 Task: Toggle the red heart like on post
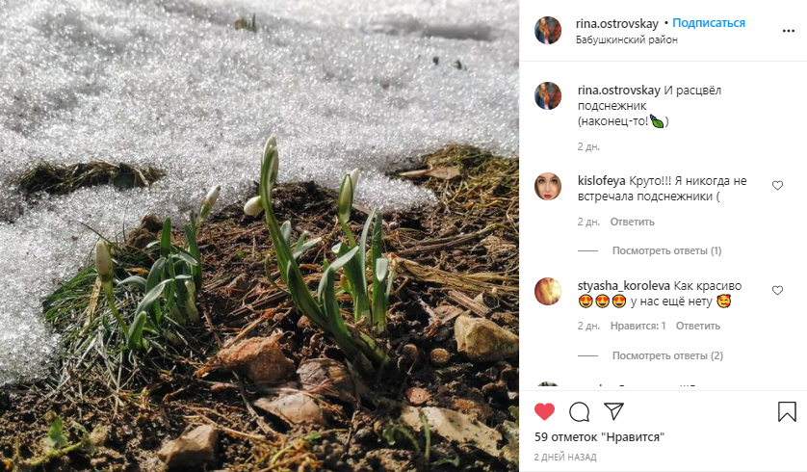click(544, 411)
